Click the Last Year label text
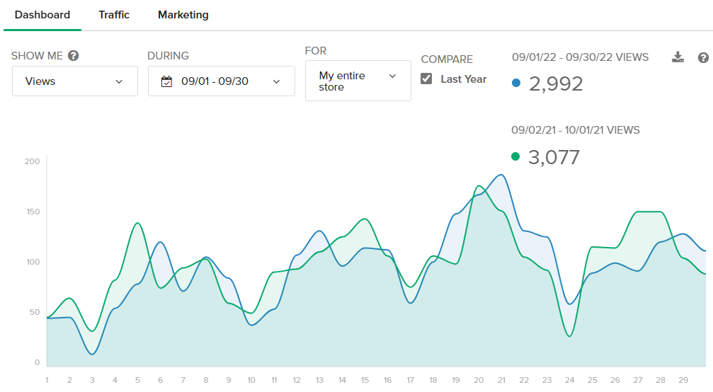The image size is (713, 392). (463, 79)
